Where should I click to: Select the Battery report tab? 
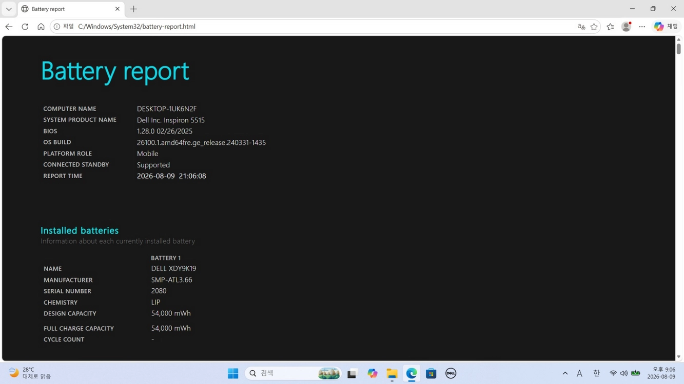pos(71,9)
